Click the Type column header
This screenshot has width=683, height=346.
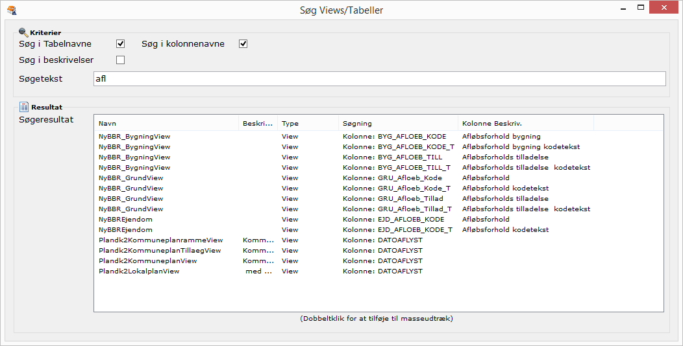(308, 123)
